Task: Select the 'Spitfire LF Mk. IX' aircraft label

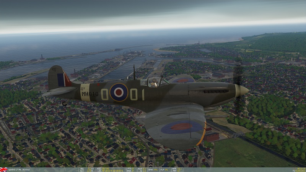Action: coord(19,170)
